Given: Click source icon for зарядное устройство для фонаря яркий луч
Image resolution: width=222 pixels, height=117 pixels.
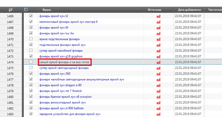Looking at the screenshot, I should tap(158, 114).
